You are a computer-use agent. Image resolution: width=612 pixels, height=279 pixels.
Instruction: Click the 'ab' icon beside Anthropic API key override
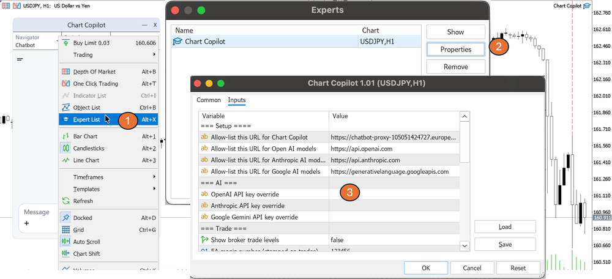tap(204, 205)
